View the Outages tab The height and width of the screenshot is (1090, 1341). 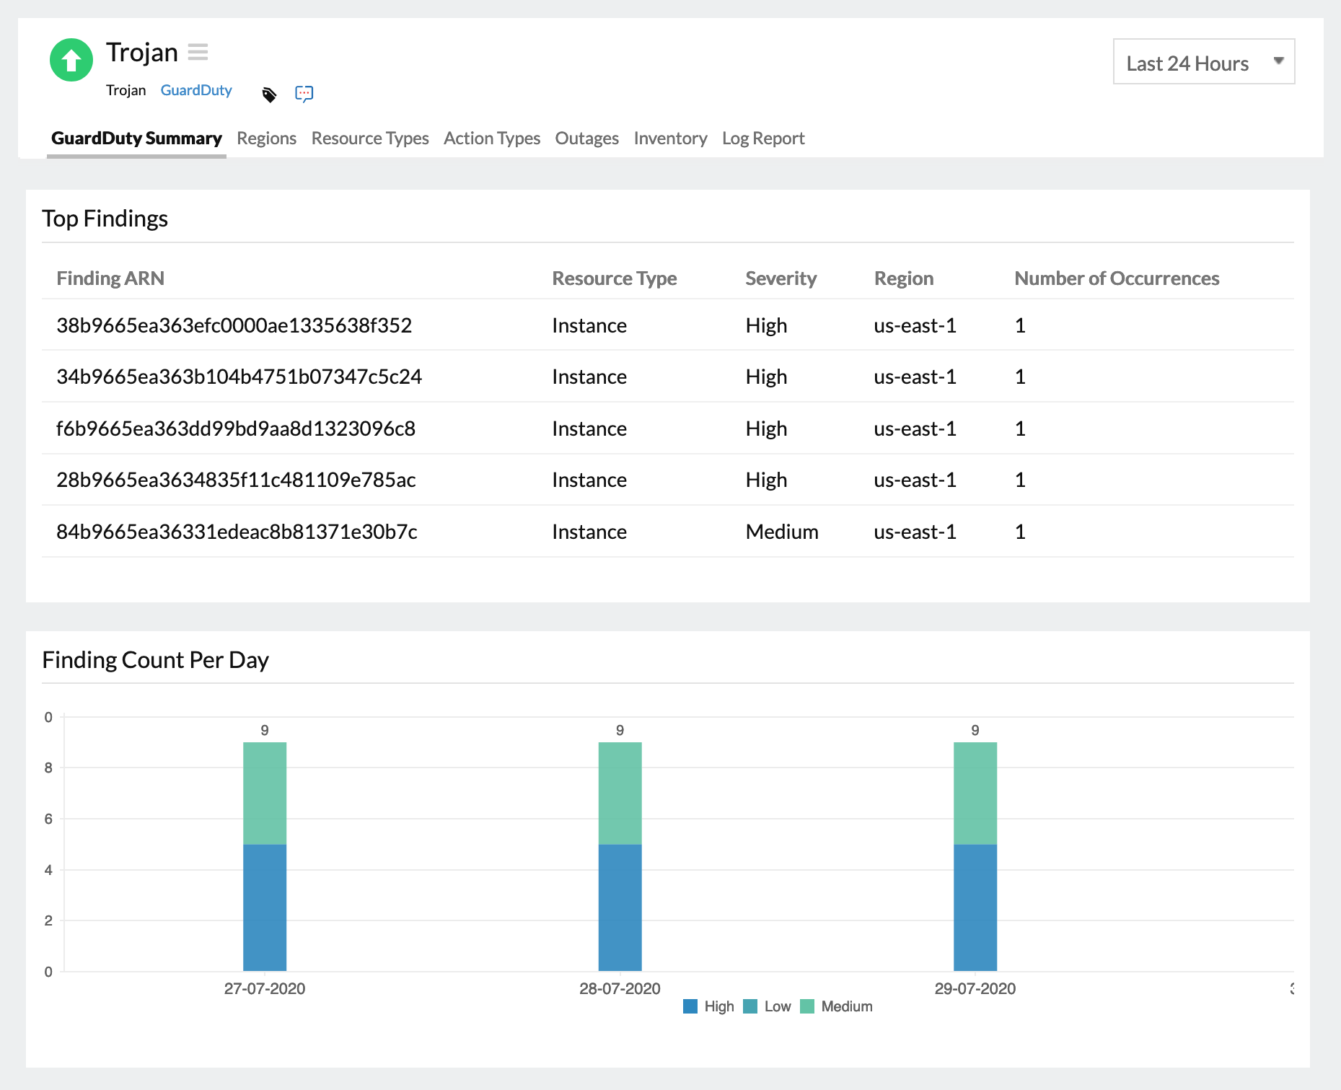click(586, 138)
